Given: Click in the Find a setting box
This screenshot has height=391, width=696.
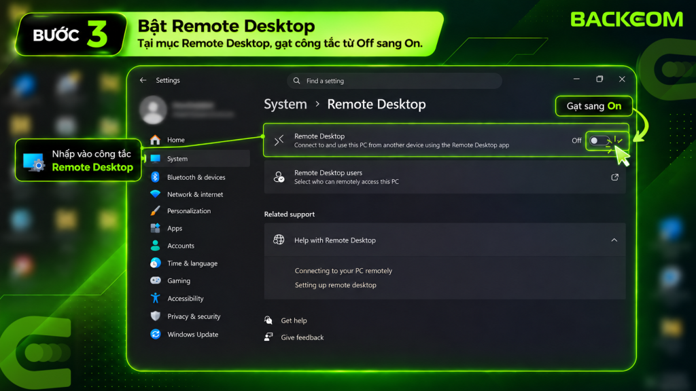Looking at the screenshot, I should [394, 81].
